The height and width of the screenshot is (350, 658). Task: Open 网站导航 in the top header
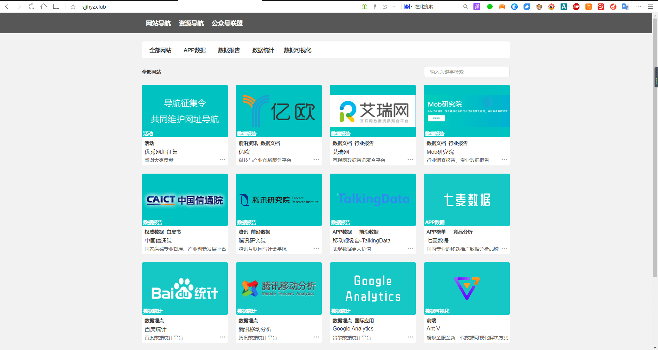click(158, 23)
